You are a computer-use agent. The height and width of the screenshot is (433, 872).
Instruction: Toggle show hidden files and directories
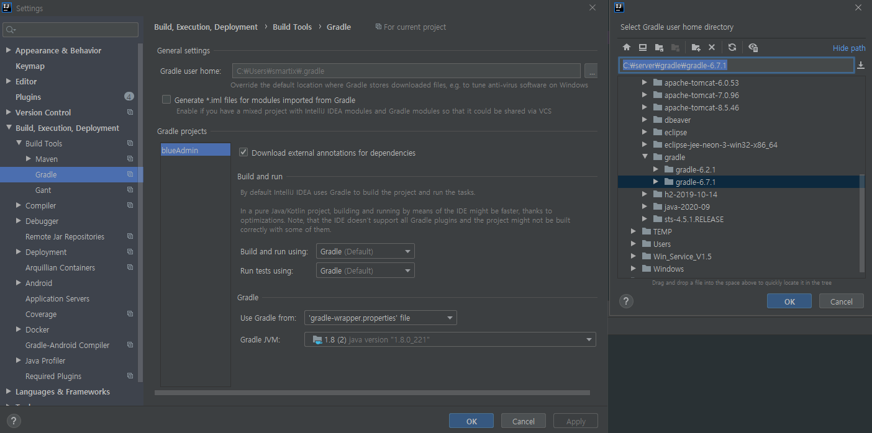[753, 47]
